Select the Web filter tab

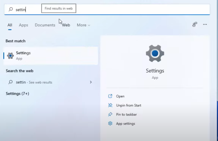pyautogui.click(x=66, y=25)
